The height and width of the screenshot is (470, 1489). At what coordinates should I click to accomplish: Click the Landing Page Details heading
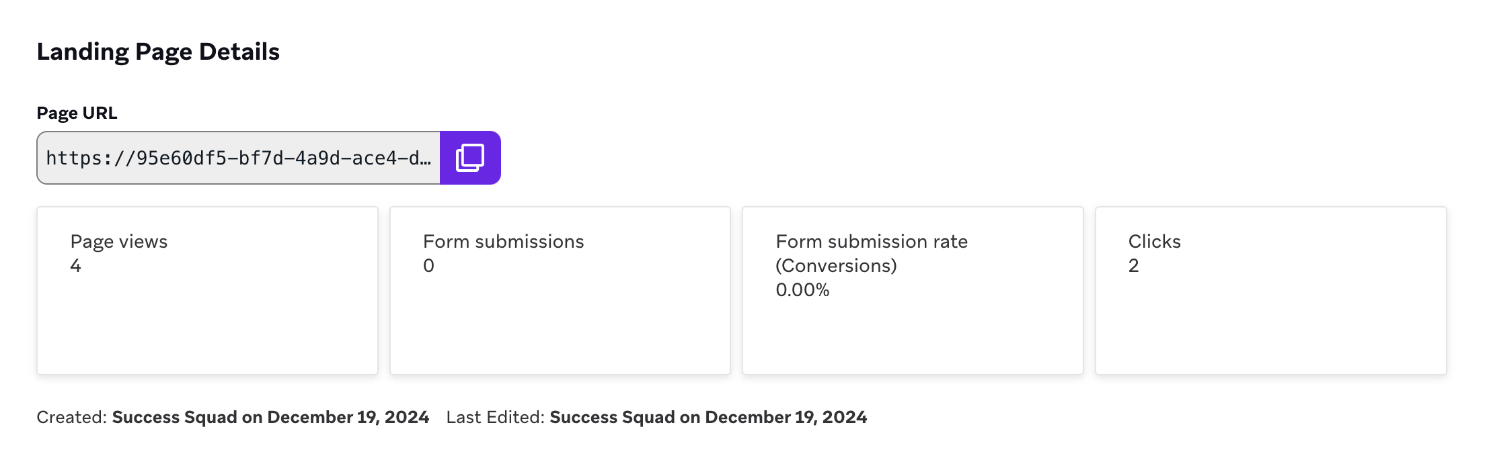[158, 52]
